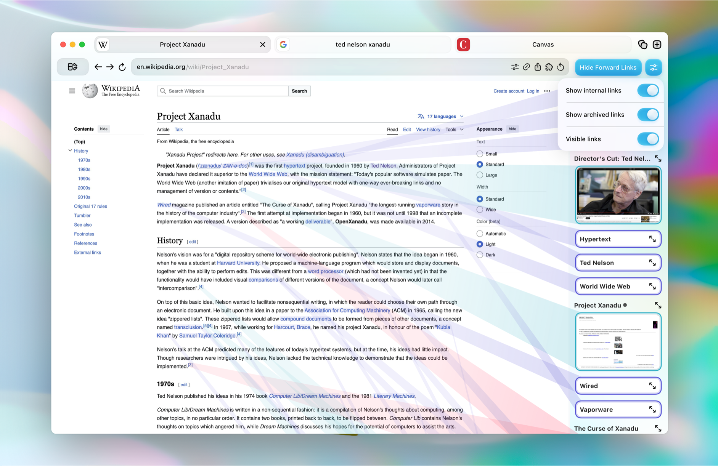Expand the Tools dropdown menu
The height and width of the screenshot is (466, 718).
point(454,130)
